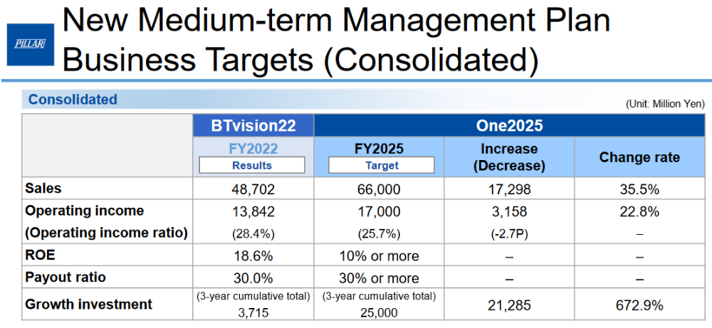
Task: Click the 672.9% growth investment change rate
Action: coord(639,305)
